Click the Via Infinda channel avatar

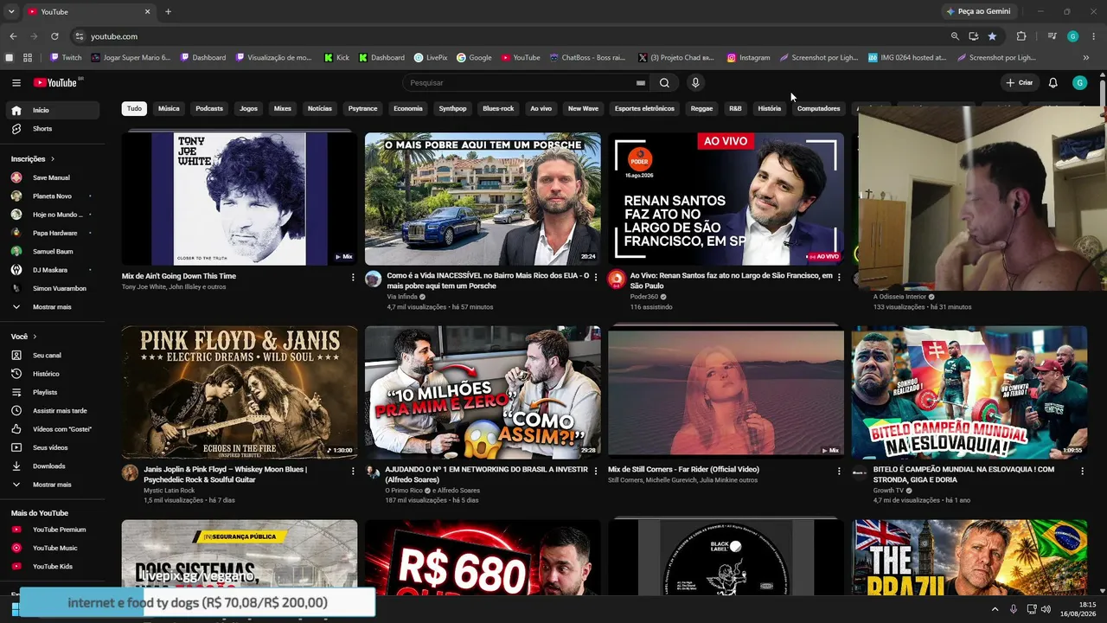pos(373,279)
